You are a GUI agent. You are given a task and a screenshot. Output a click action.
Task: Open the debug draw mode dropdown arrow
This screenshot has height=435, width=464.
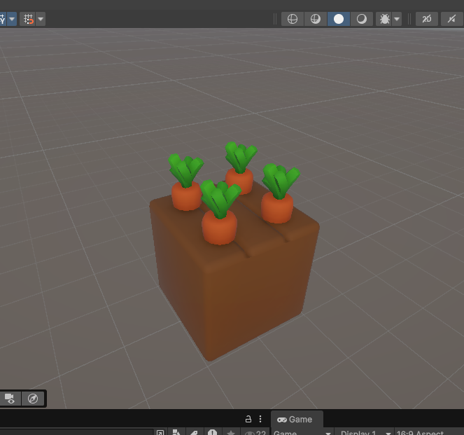[398, 19]
